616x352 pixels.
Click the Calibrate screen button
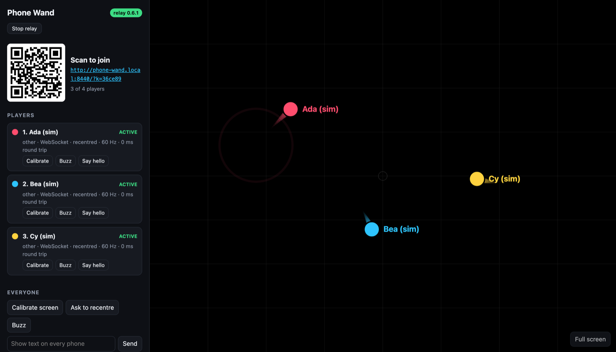(x=35, y=308)
